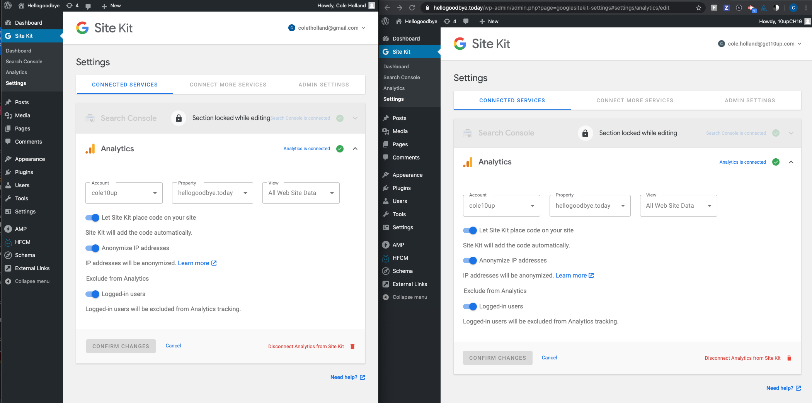This screenshot has height=403, width=812.
Task: Bookmark page with star icon
Action: 699,8
